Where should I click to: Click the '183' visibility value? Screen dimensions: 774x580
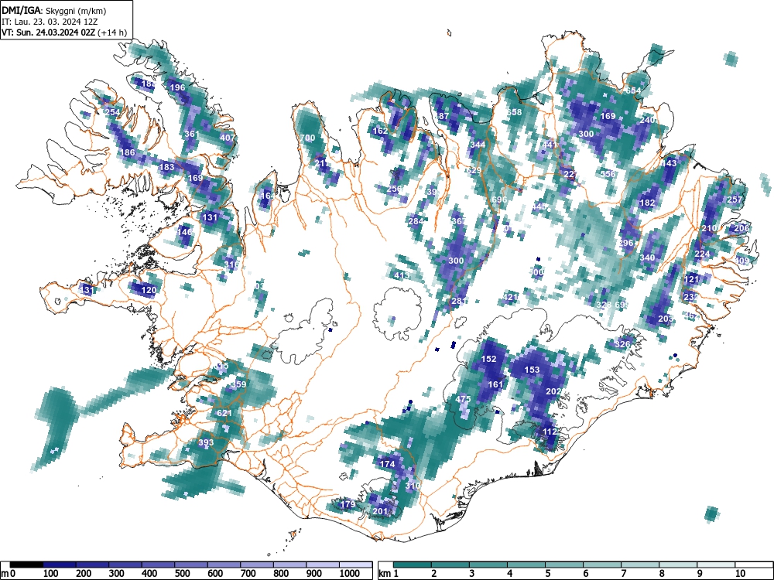(167, 167)
